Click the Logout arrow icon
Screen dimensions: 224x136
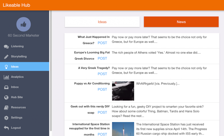click(x=6, y=128)
